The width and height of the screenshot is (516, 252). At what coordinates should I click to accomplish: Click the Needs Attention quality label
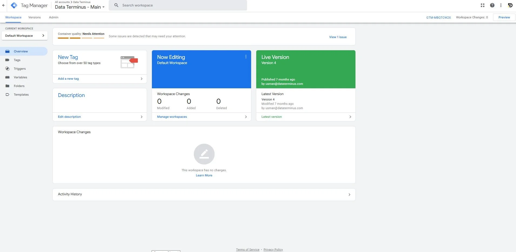coord(93,34)
